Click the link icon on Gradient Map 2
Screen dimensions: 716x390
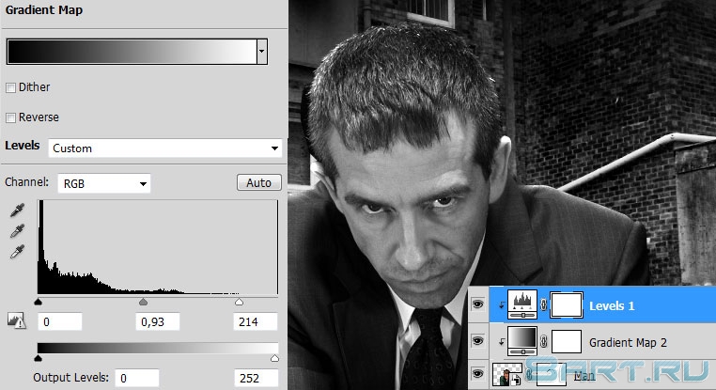[x=543, y=341]
